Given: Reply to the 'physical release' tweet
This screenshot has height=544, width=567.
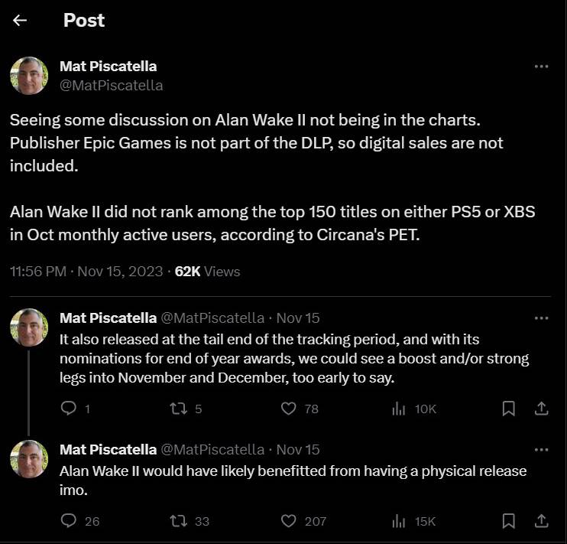Looking at the screenshot, I should [69, 521].
